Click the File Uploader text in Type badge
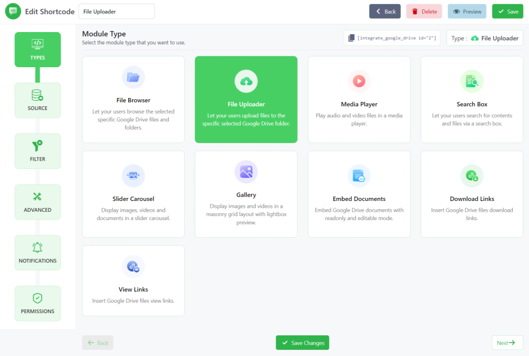The width and height of the screenshot is (529, 356). [x=500, y=38]
